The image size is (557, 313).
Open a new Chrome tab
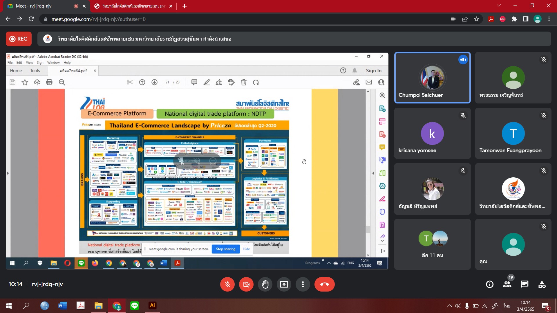pyautogui.click(x=185, y=6)
